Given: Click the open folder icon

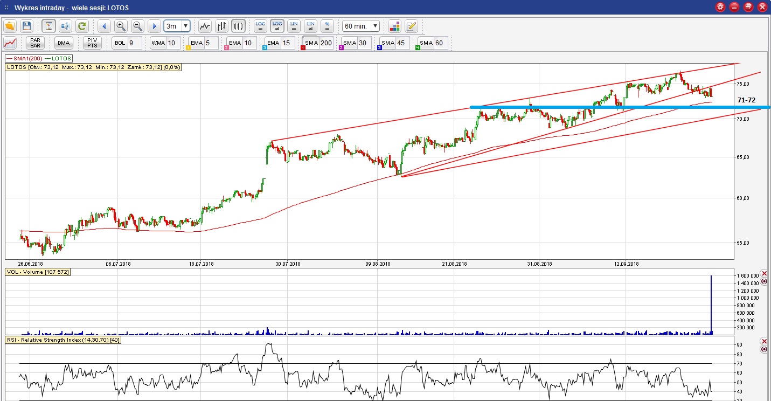Looking at the screenshot, I should [10, 26].
